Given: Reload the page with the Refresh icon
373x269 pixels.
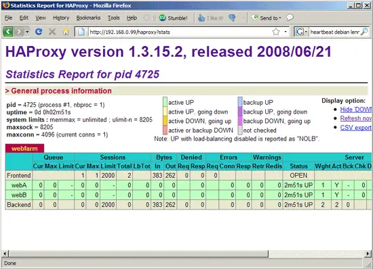Looking at the screenshot, I should tap(39, 32).
